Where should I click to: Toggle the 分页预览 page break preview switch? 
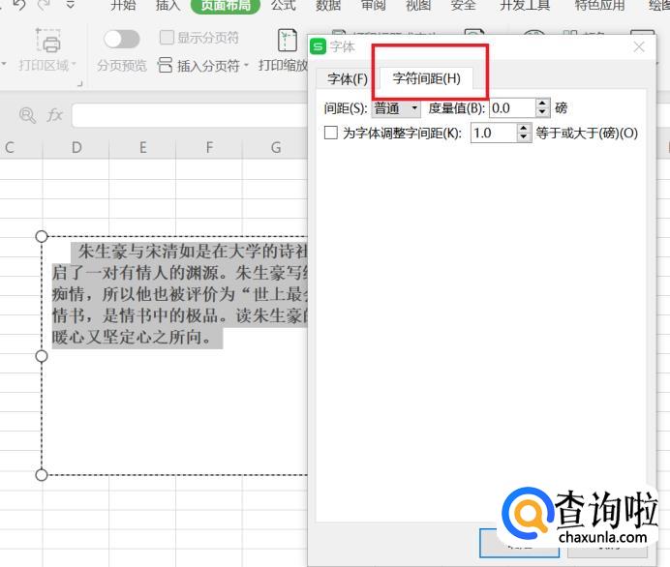(x=122, y=40)
